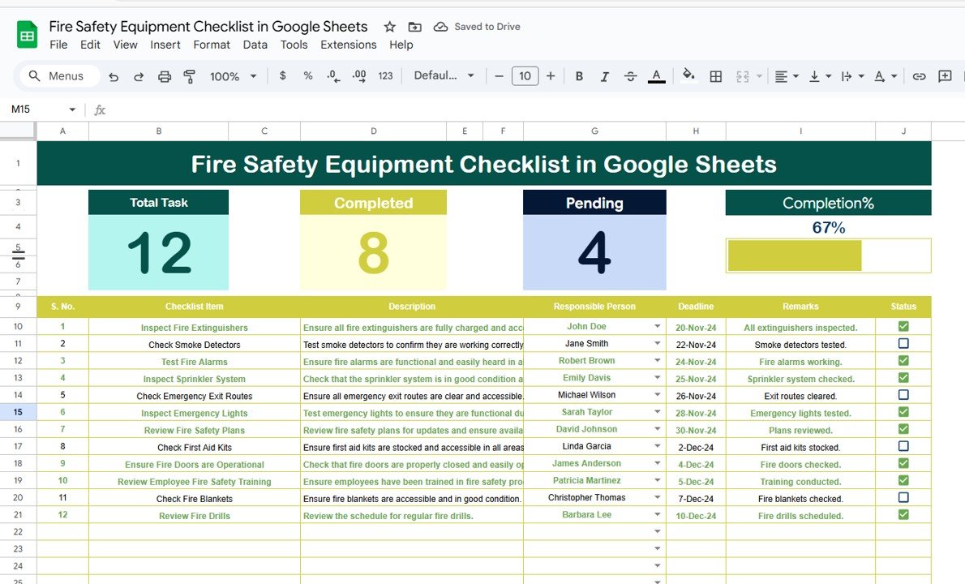This screenshot has height=584, width=965.
Task: Select the Paint format roller icon
Action: pyautogui.click(x=190, y=76)
